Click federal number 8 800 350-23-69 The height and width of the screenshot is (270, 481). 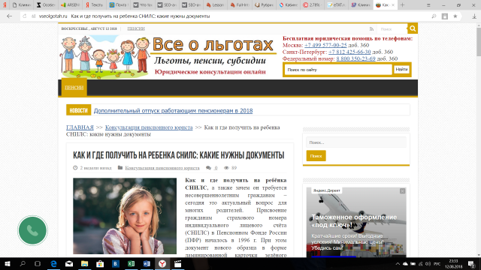pos(355,58)
